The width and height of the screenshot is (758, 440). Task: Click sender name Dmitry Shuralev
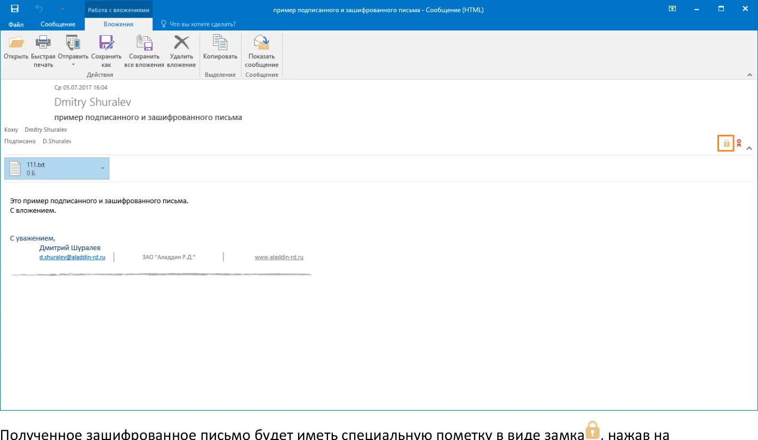point(93,102)
